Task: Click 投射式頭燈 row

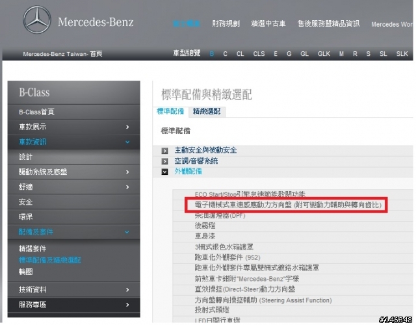Action: click(x=292, y=311)
